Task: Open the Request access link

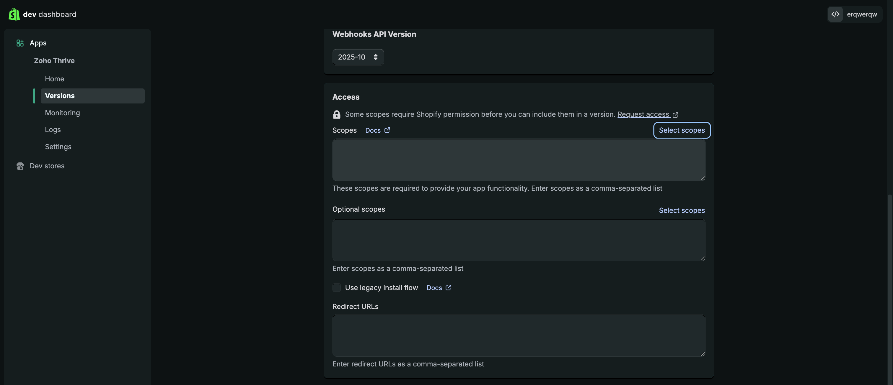Action: coord(643,114)
